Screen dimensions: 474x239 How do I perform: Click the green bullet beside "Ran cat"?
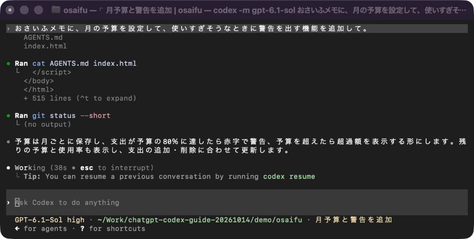tap(9, 64)
